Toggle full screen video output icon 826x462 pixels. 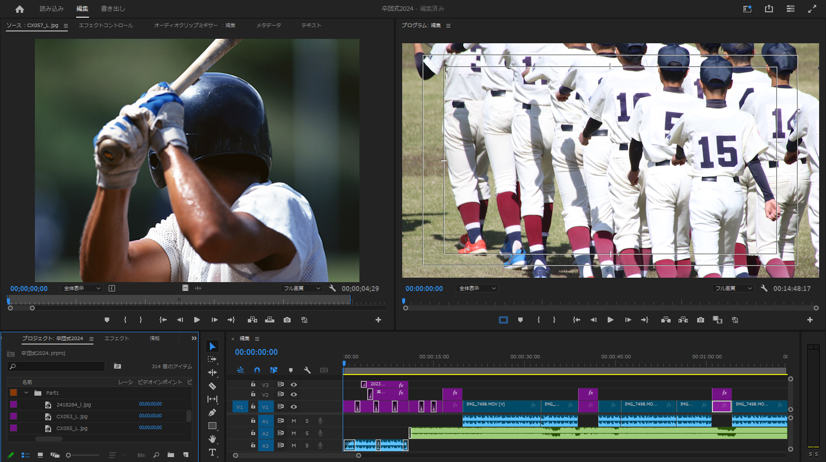click(812, 9)
